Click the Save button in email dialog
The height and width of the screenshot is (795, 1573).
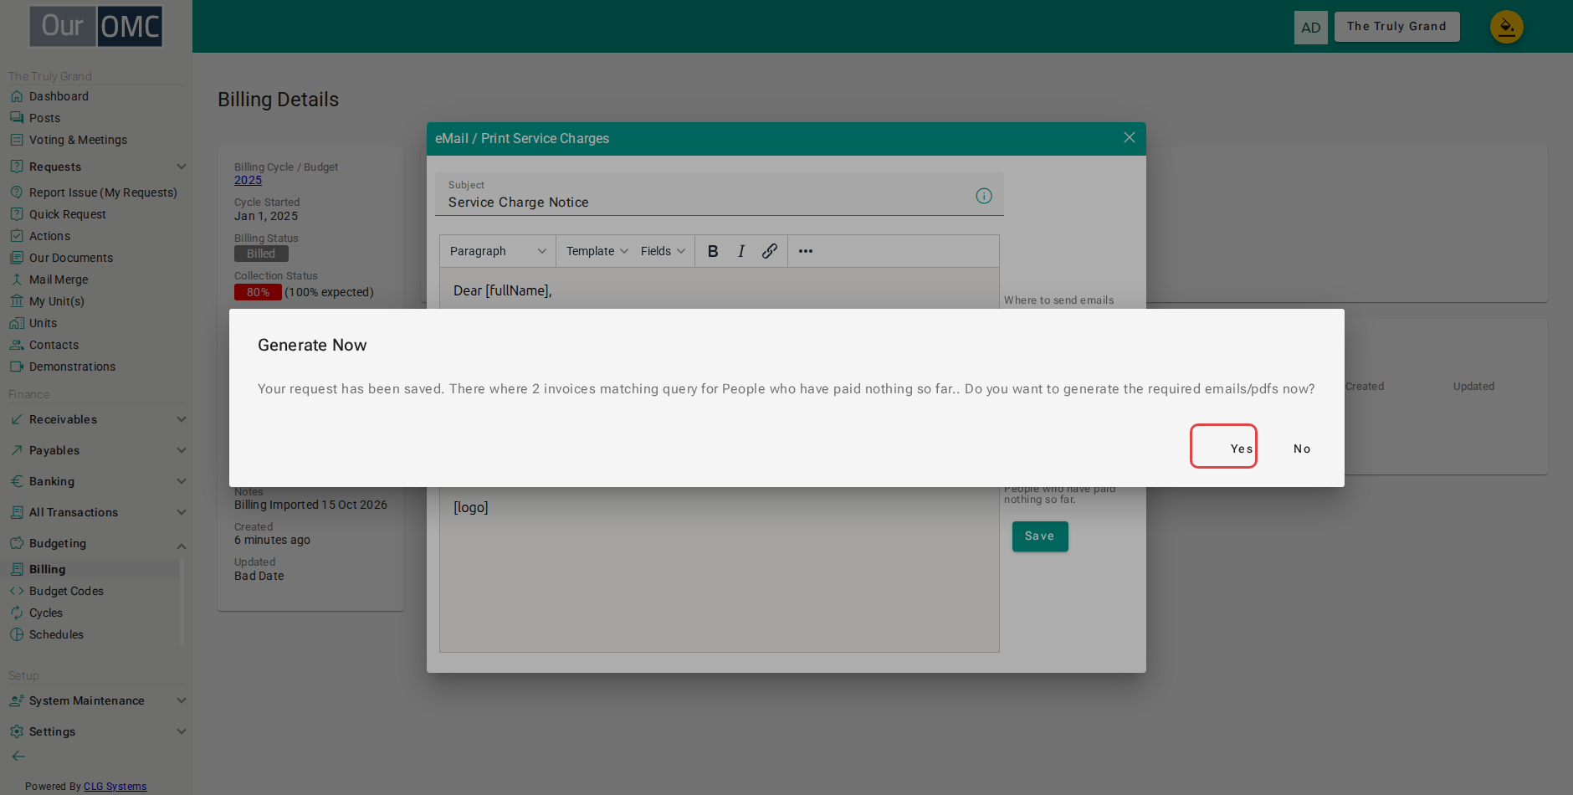click(x=1040, y=536)
